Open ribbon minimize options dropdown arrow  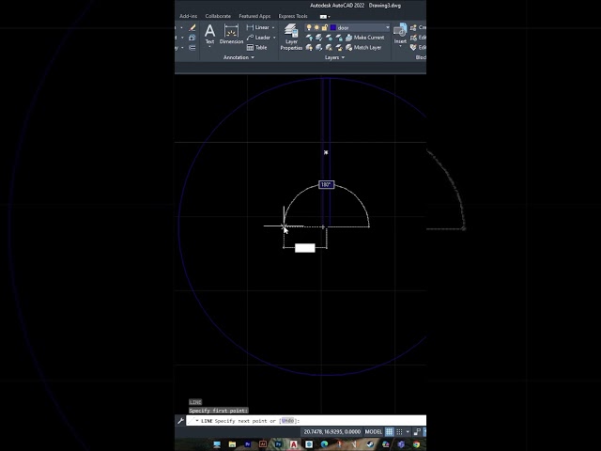click(330, 17)
